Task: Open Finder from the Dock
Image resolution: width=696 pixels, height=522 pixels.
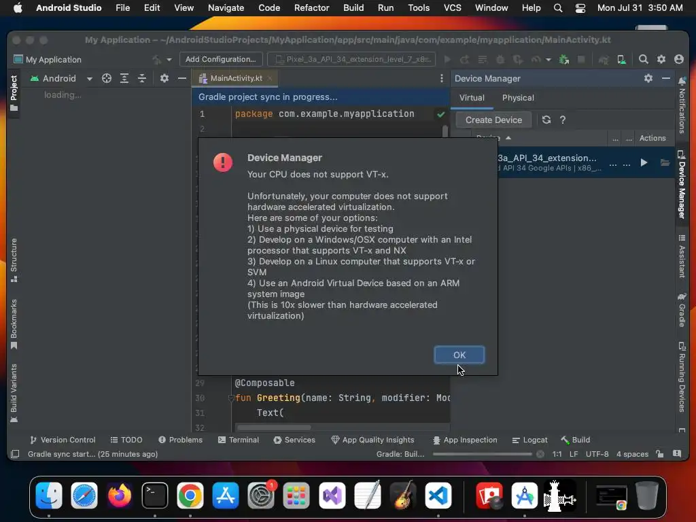Action: point(49,495)
